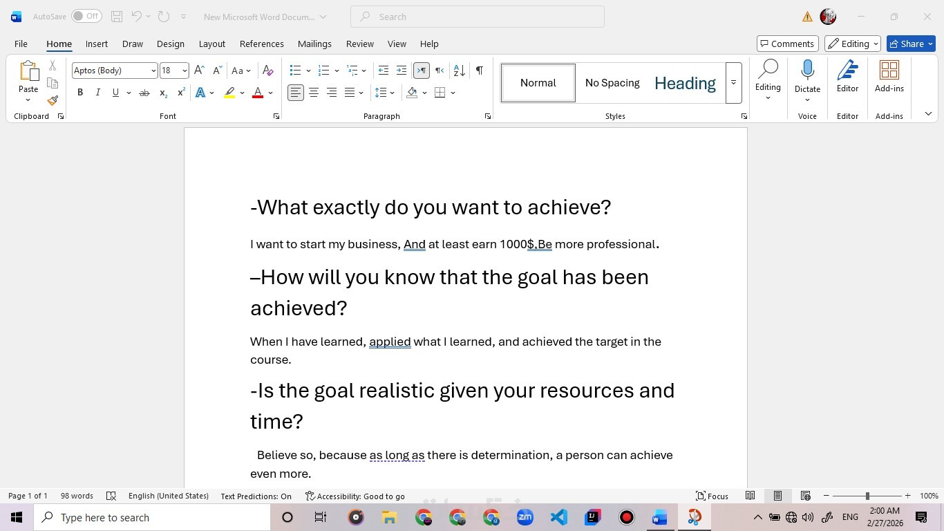This screenshot has height=531, width=944.
Task: Click the Undo arrow icon
Action: (137, 17)
